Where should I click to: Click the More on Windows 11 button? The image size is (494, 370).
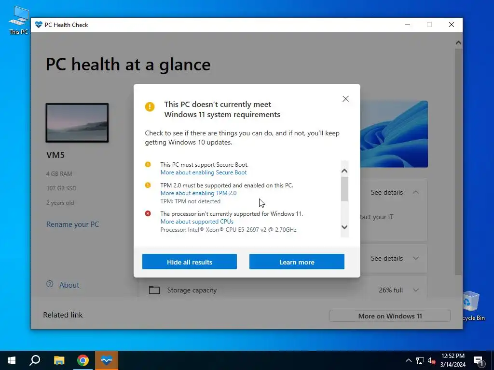(x=390, y=316)
